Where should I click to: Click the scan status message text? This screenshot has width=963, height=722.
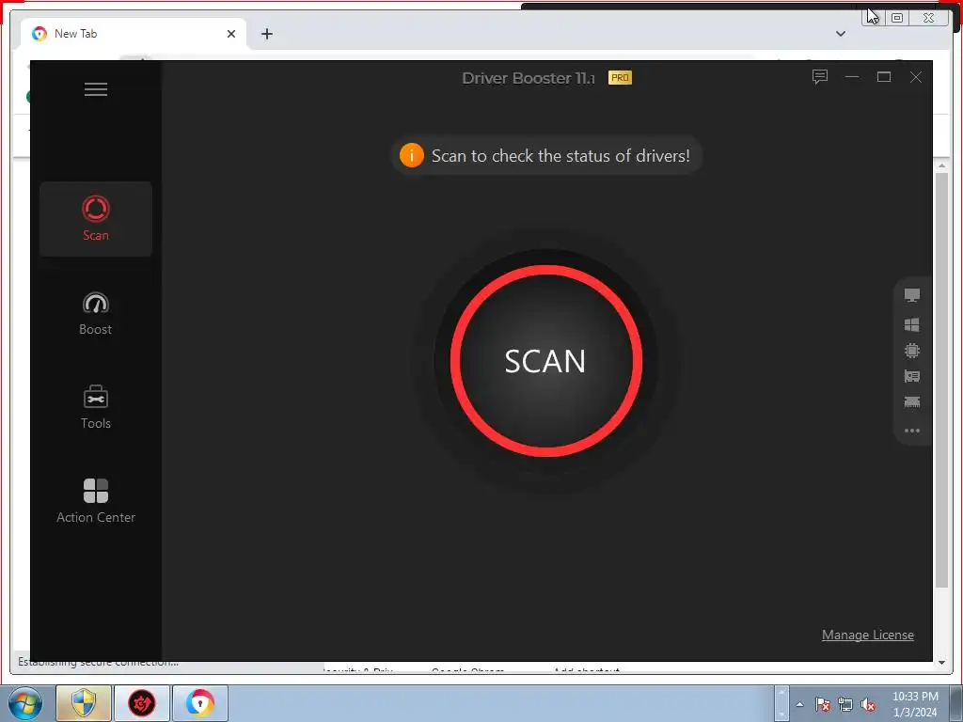click(560, 156)
